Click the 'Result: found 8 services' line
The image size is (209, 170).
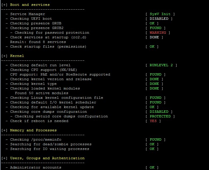(38, 42)
